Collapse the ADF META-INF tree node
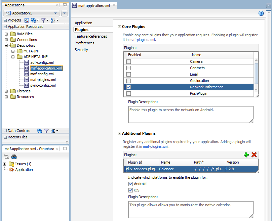Image resolution: width=272 pixels, height=221 pixels. (x=13, y=57)
